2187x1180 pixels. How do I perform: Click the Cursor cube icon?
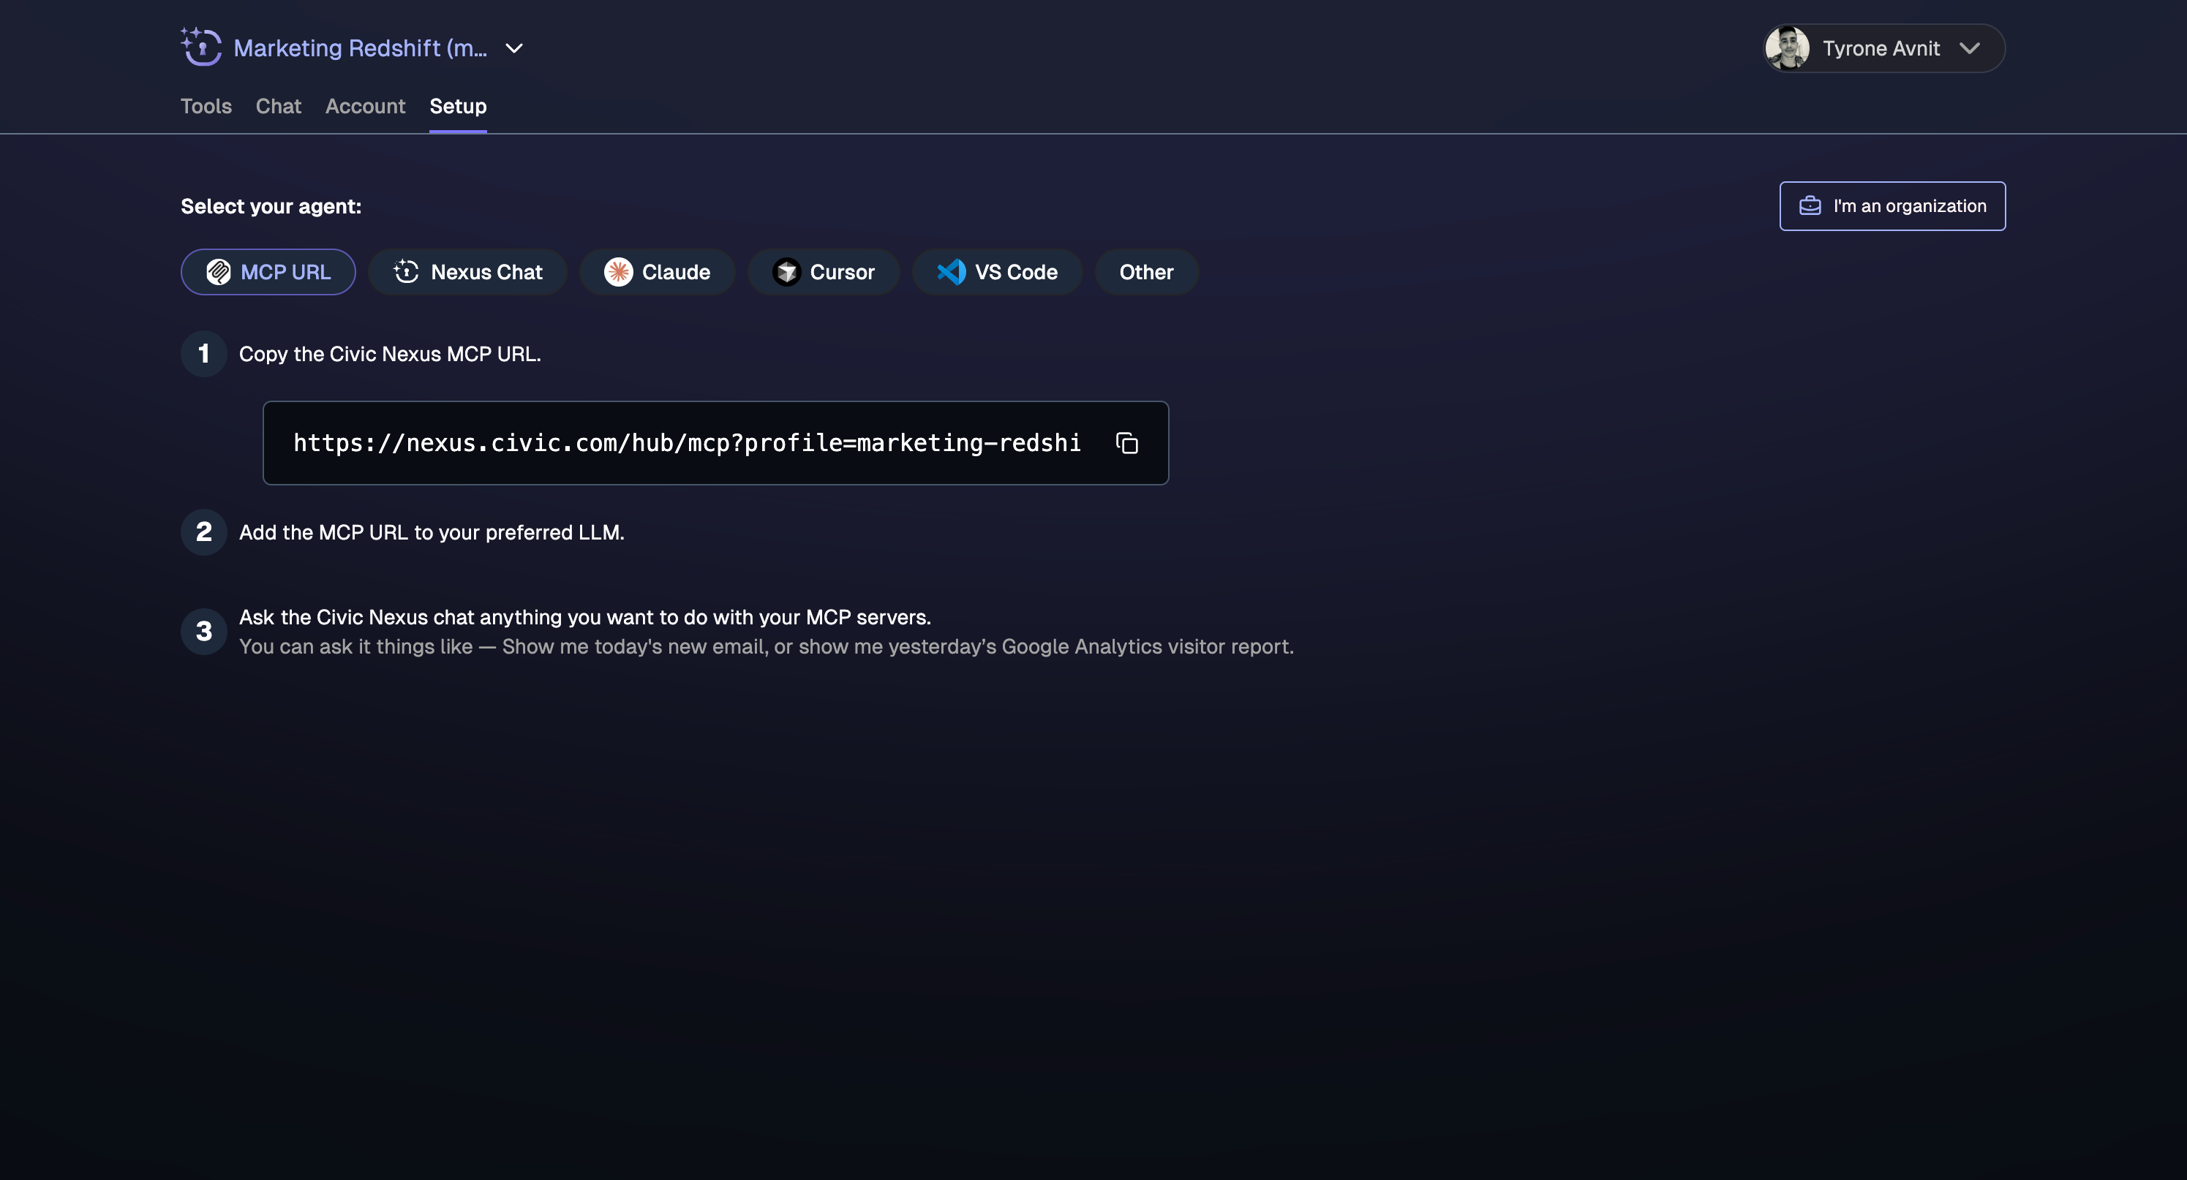(786, 271)
